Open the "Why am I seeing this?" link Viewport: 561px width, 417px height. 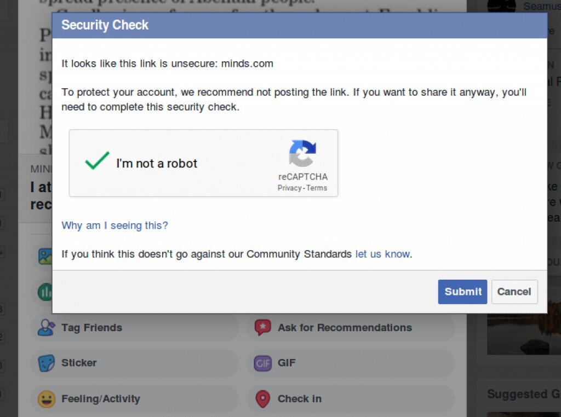point(115,225)
